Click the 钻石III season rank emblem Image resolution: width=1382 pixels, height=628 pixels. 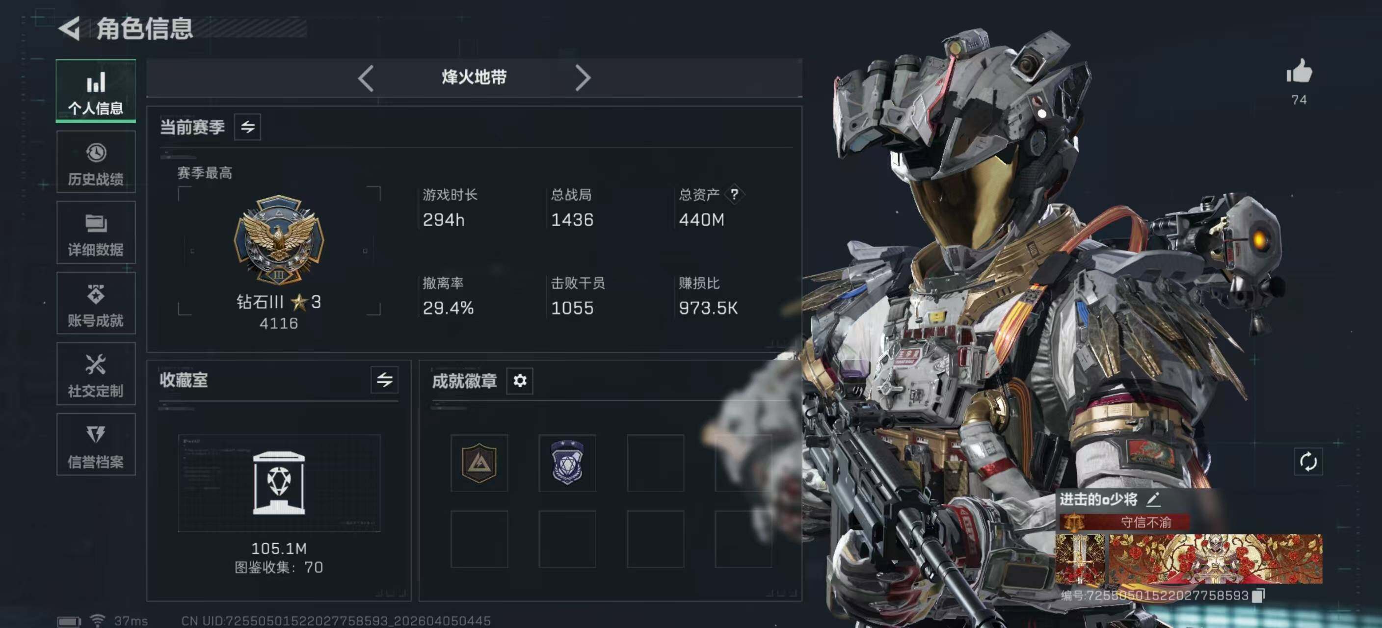pos(279,240)
